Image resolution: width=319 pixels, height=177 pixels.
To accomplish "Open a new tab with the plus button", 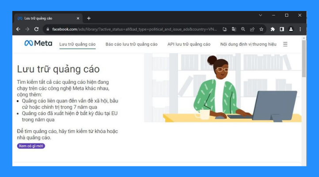I will tap(89, 18).
